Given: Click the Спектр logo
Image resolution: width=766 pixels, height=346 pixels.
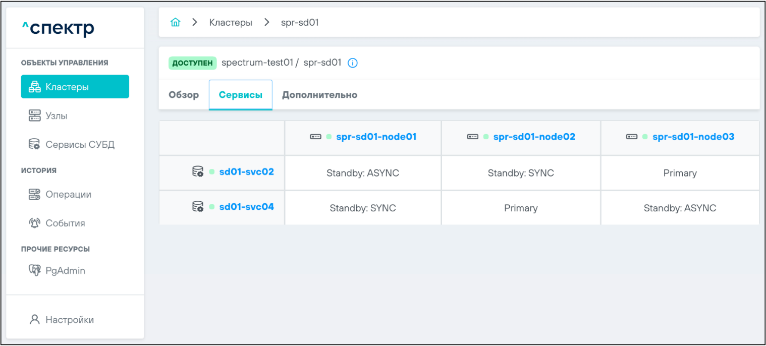Looking at the screenshot, I should tap(58, 28).
